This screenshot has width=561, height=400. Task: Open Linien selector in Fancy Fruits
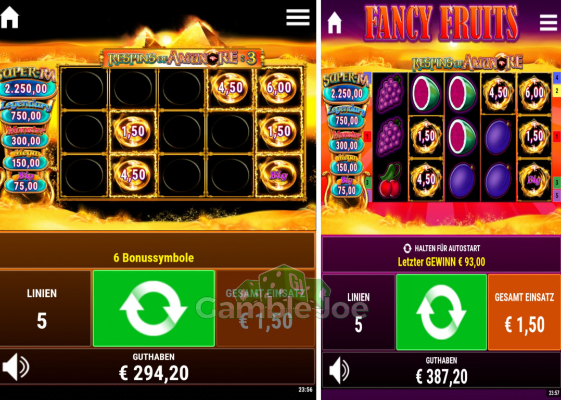click(x=358, y=312)
